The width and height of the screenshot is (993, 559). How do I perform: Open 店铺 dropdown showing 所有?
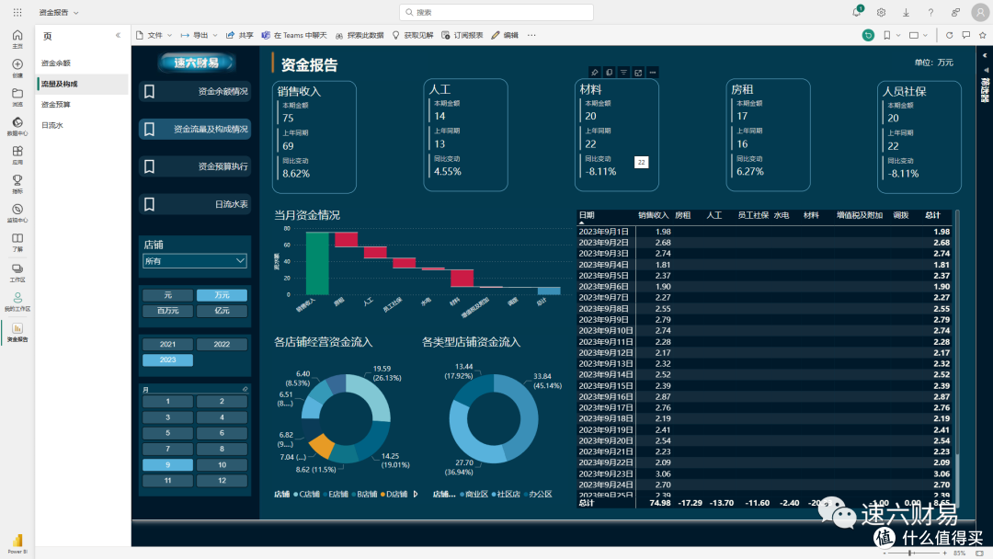point(194,261)
